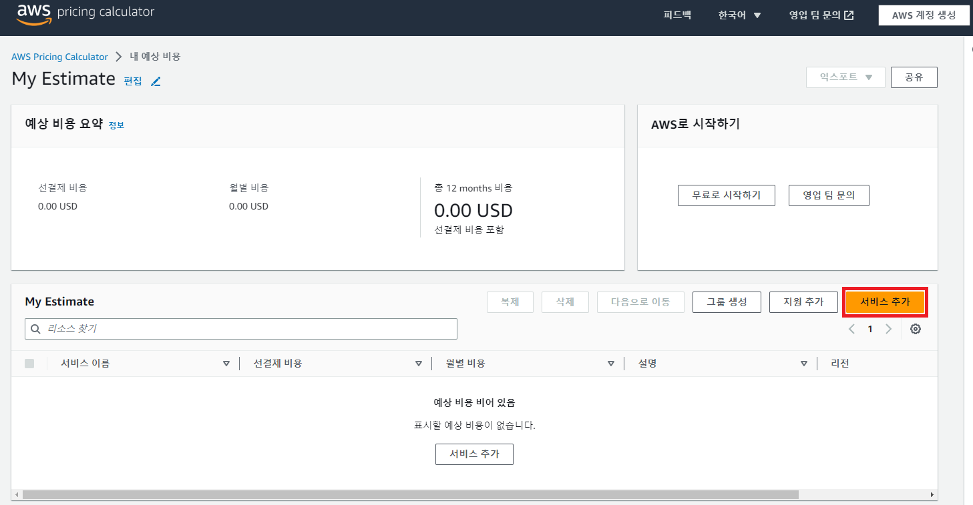Click the 편집 link next to My Estimate
Viewport: 973px width, 505px height.
133,81
